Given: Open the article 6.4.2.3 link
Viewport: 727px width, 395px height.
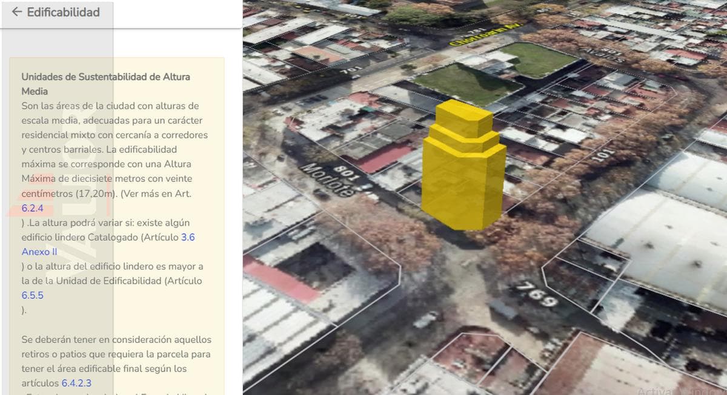Looking at the screenshot, I should (x=76, y=383).
